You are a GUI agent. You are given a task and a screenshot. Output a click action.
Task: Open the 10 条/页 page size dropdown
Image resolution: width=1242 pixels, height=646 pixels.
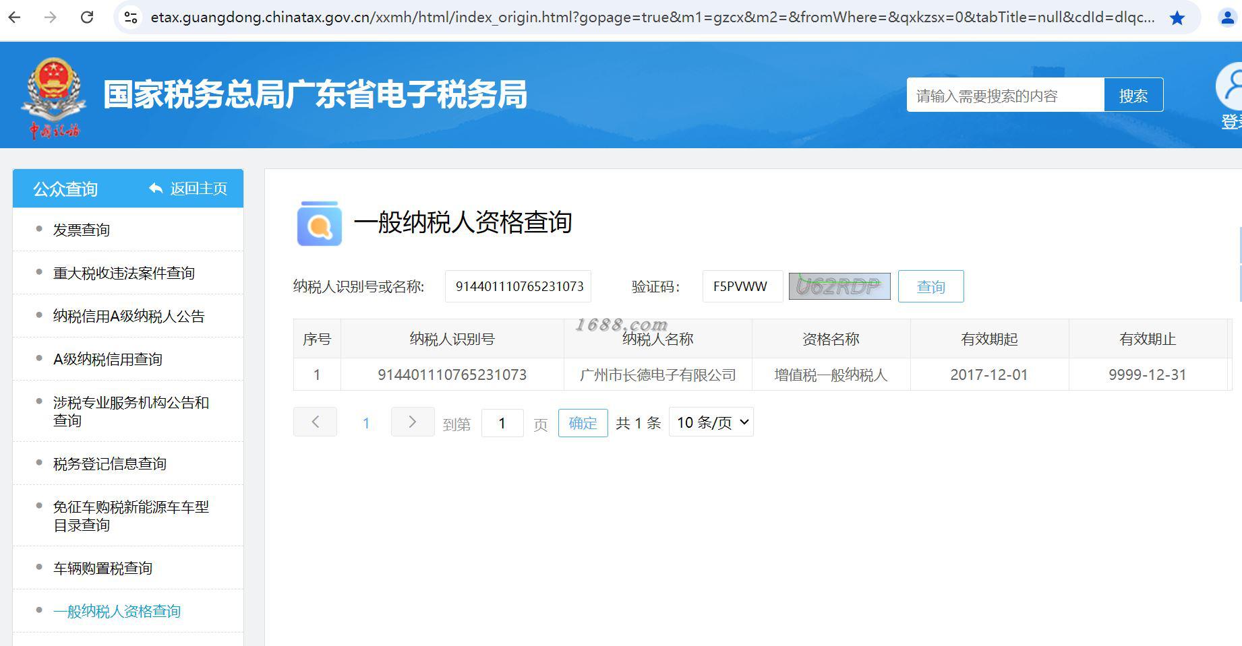pos(711,422)
